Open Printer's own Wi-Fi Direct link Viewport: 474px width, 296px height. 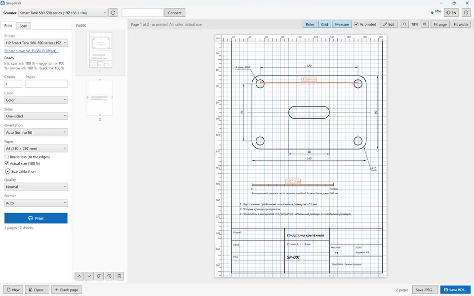pos(32,51)
